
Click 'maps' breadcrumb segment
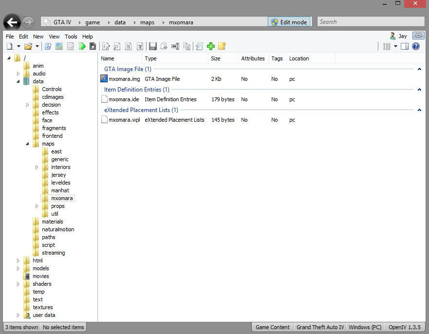[x=147, y=22]
